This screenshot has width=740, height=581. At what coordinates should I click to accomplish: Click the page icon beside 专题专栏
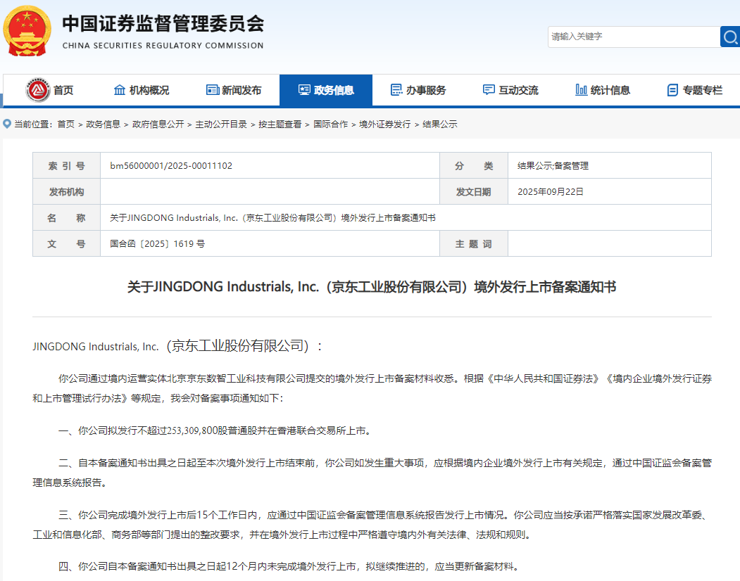coord(672,89)
